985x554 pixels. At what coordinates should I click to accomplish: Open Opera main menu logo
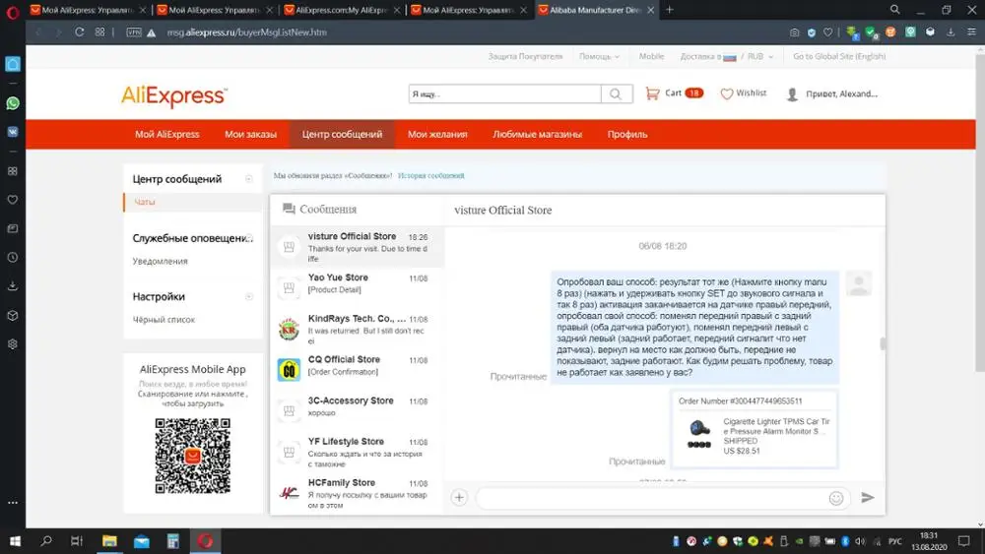(x=13, y=11)
